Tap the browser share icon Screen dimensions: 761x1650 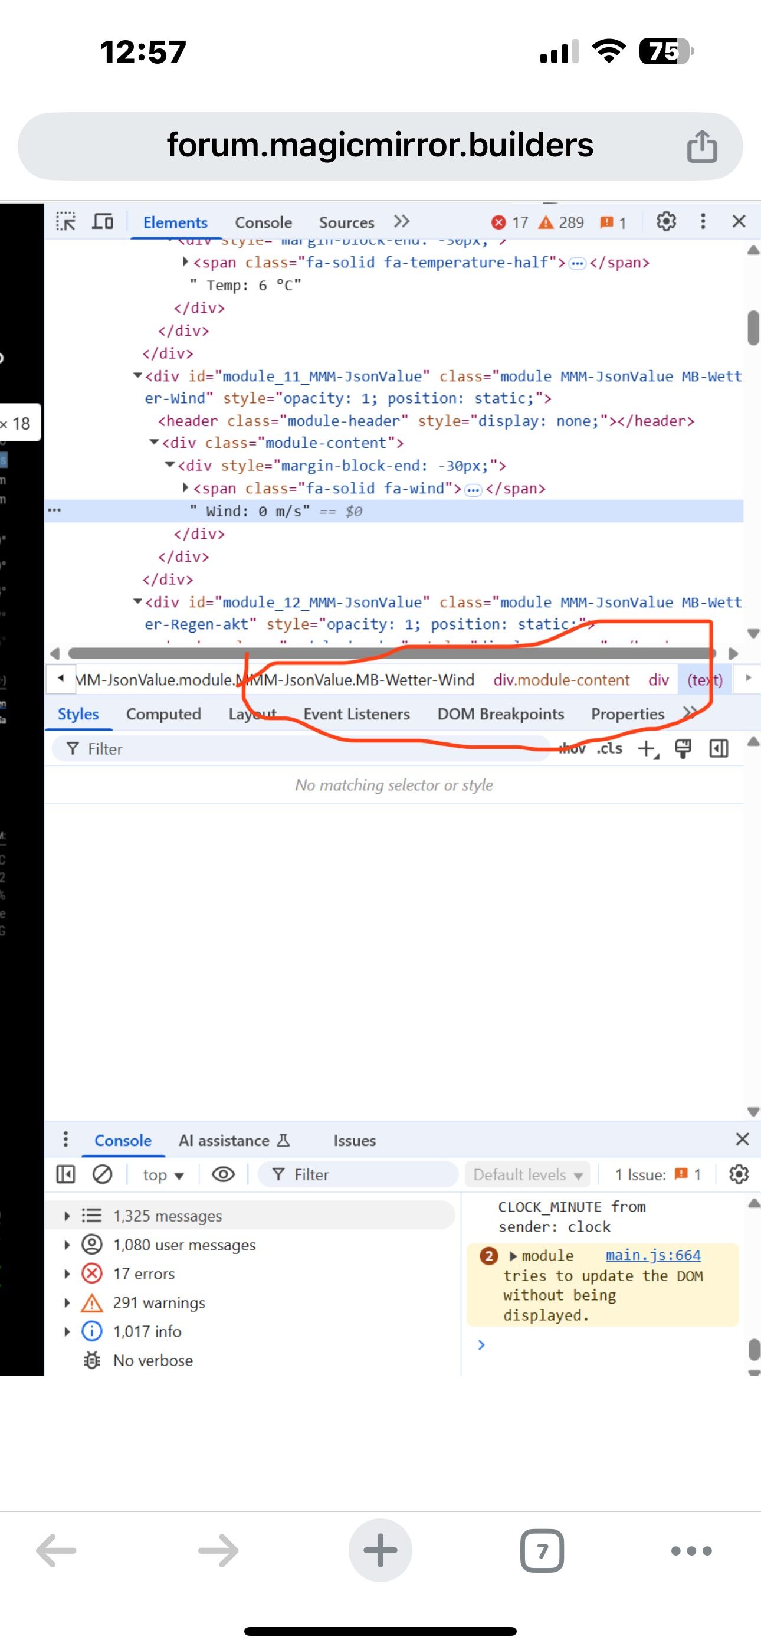pyautogui.click(x=701, y=147)
